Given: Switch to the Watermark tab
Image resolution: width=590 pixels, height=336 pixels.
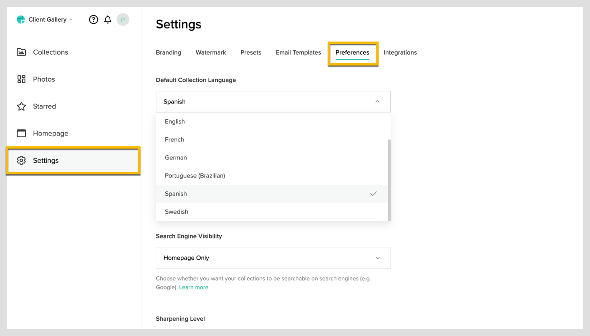Looking at the screenshot, I should pos(211,52).
